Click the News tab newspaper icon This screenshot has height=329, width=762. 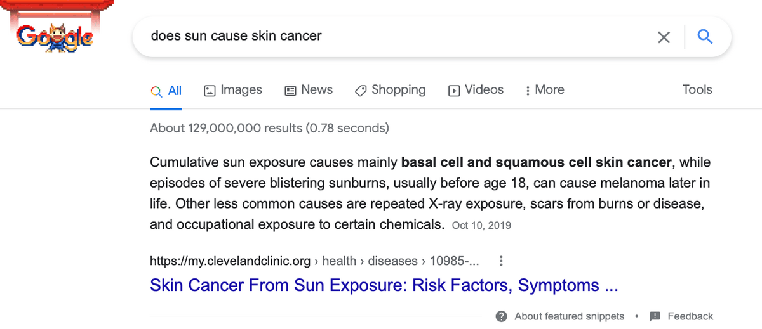290,91
